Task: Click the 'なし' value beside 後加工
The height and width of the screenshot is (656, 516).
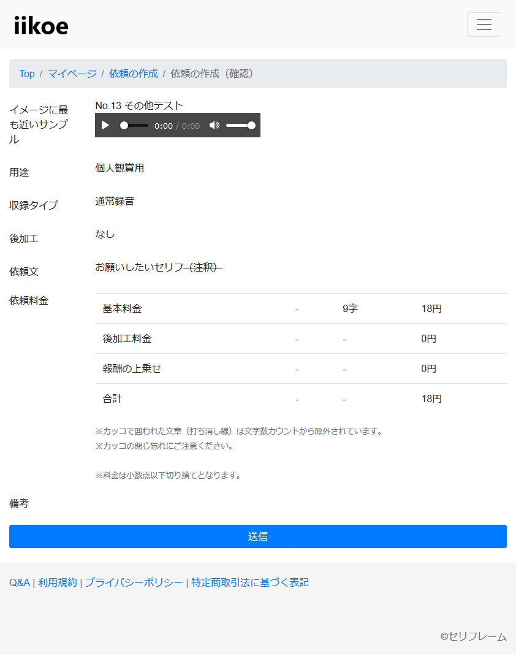Action: click(x=105, y=234)
